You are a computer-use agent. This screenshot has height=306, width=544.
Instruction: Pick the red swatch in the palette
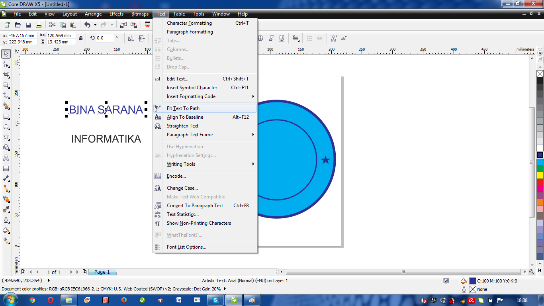point(540,182)
